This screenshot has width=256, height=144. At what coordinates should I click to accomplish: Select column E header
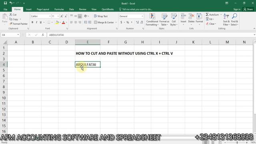coord(88,42)
